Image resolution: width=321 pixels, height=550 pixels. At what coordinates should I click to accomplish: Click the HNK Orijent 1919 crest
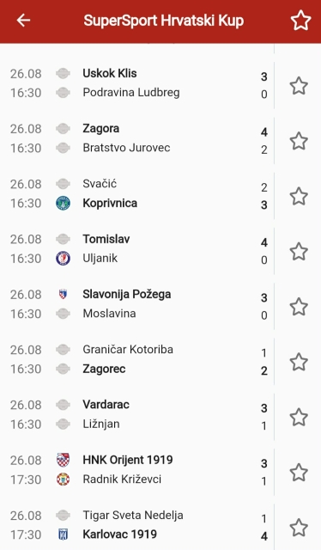63,460
